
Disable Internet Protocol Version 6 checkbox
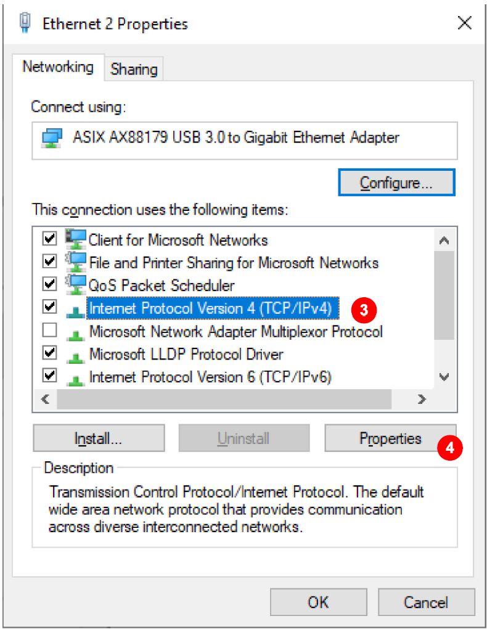pos(49,375)
